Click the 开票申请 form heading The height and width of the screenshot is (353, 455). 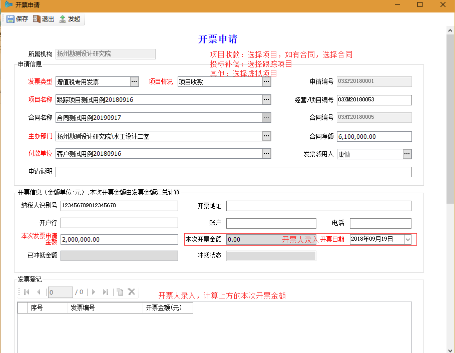tap(218, 39)
